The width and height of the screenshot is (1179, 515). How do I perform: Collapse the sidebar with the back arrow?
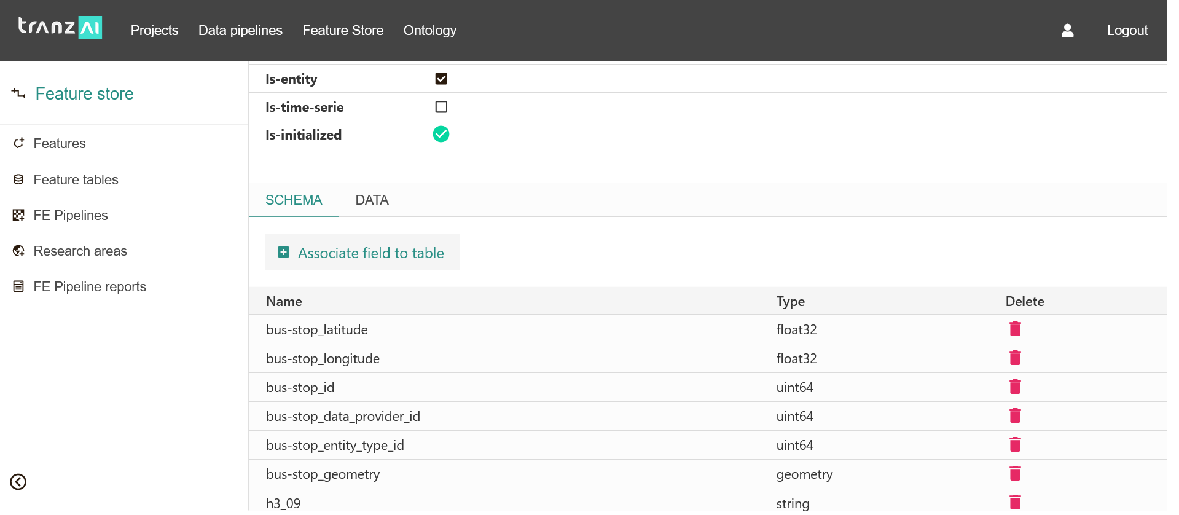pyautogui.click(x=18, y=482)
